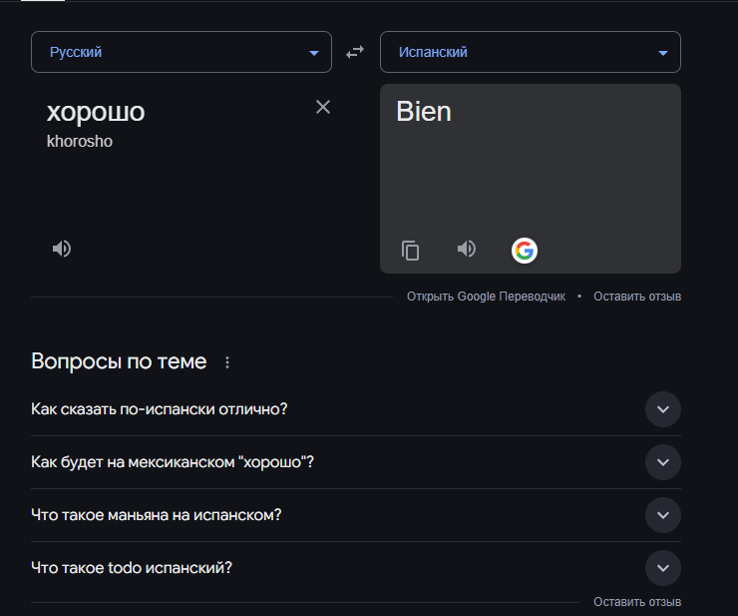
Task: Open options menu beside Вопросы по теме
Action: pyautogui.click(x=227, y=362)
